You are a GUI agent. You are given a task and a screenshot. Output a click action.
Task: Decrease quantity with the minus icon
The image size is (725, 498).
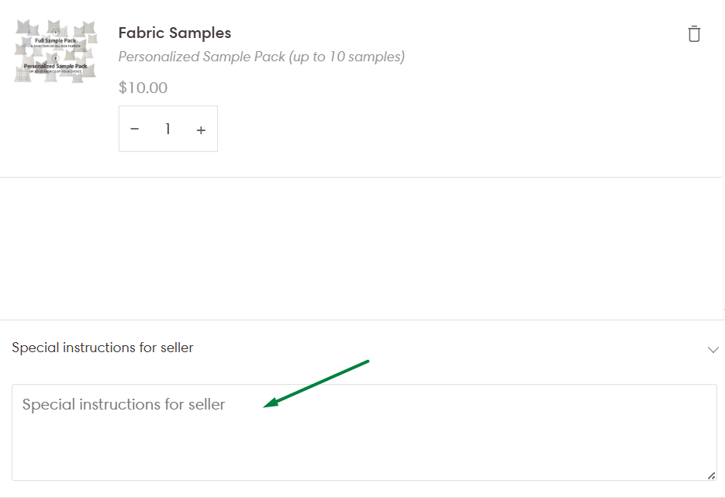[x=135, y=129]
